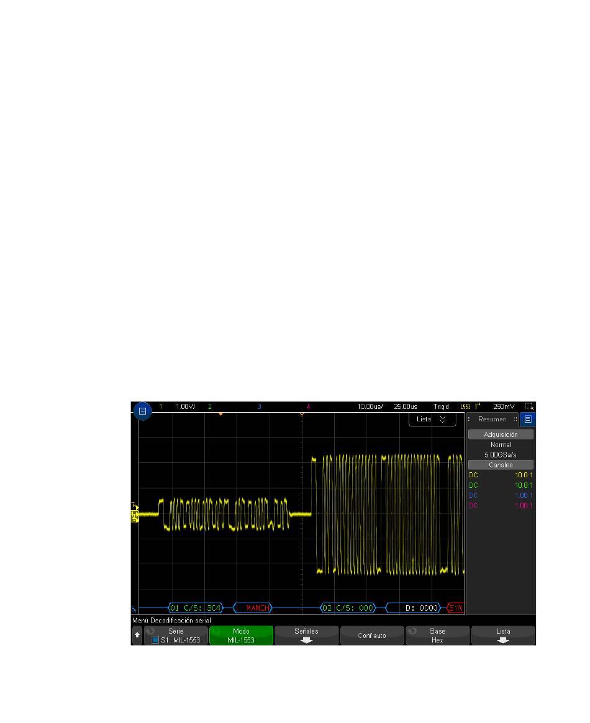The width and height of the screenshot is (590, 723).
Task: Click the red MANCH error packet
Action: pyautogui.click(x=253, y=608)
